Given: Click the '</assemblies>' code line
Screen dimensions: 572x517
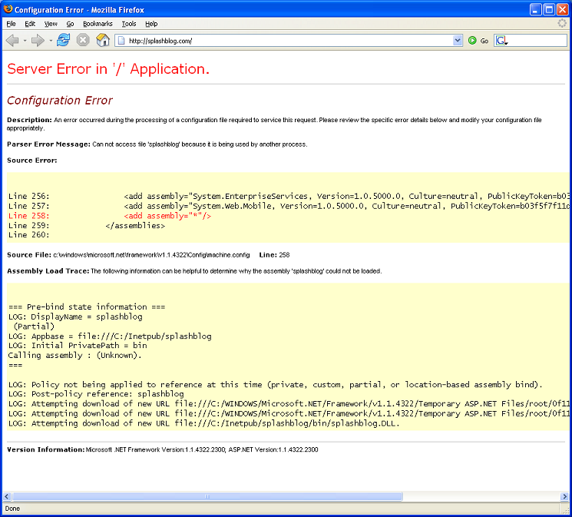Looking at the screenshot, I should (135, 226).
